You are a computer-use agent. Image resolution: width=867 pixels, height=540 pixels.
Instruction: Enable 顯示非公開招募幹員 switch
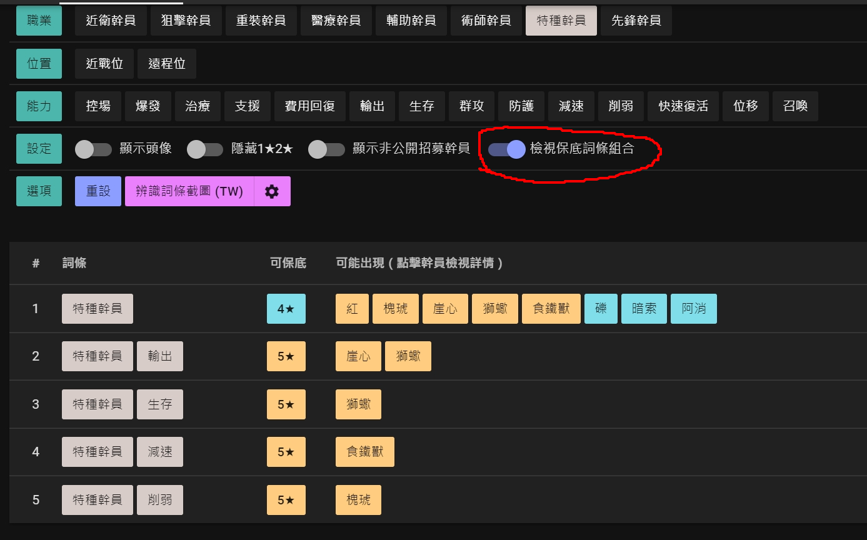coord(326,149)
